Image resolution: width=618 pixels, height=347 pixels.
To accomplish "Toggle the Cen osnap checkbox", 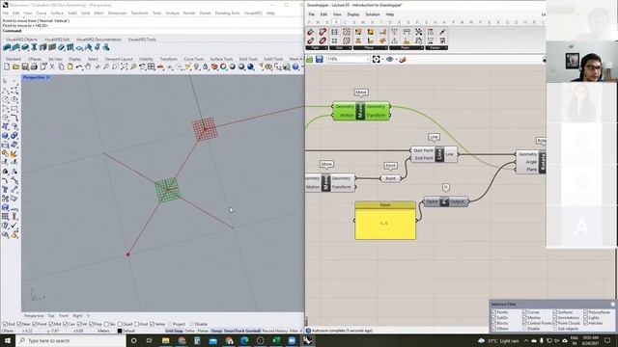I will pos(65,324).
